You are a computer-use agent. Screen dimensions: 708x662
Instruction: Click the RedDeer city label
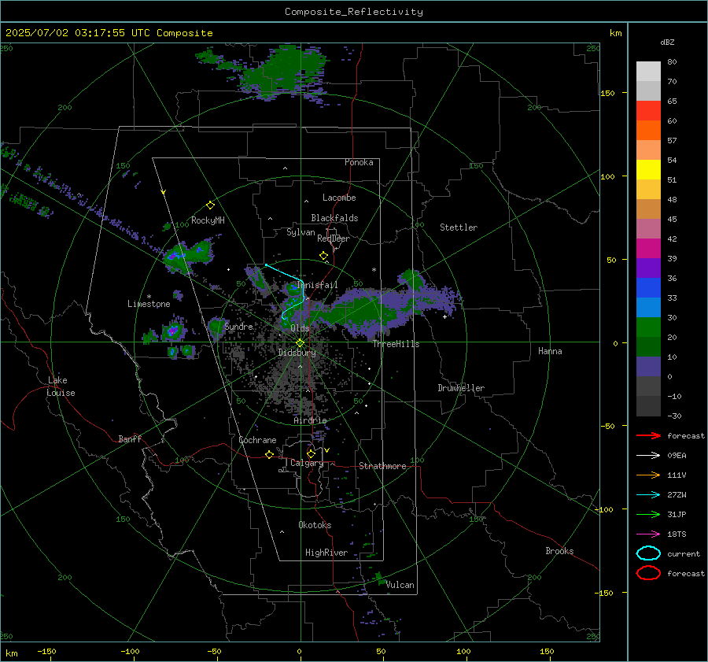coord(334,239)
